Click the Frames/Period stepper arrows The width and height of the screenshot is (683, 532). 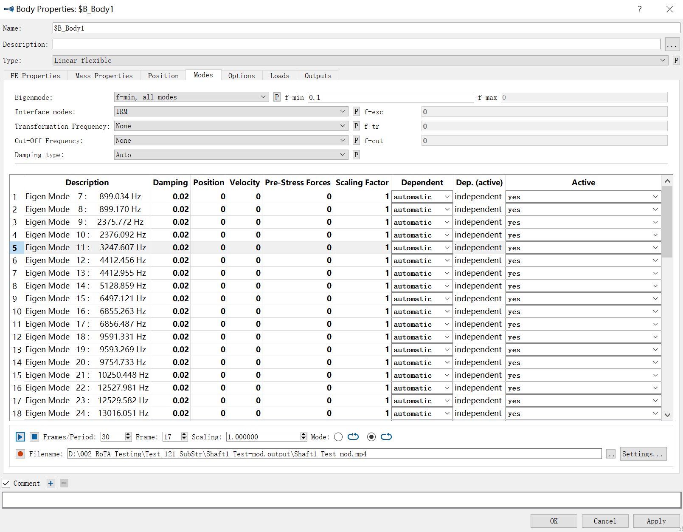click(x=128, y=436)
